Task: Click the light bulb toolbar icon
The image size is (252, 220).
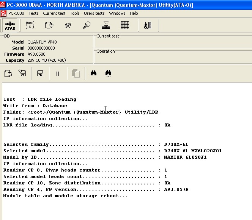Action: click(87, 25)
